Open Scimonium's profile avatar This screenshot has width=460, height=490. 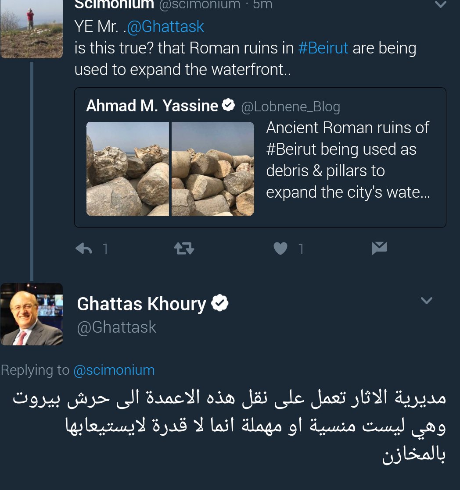(x=31, y=29)
